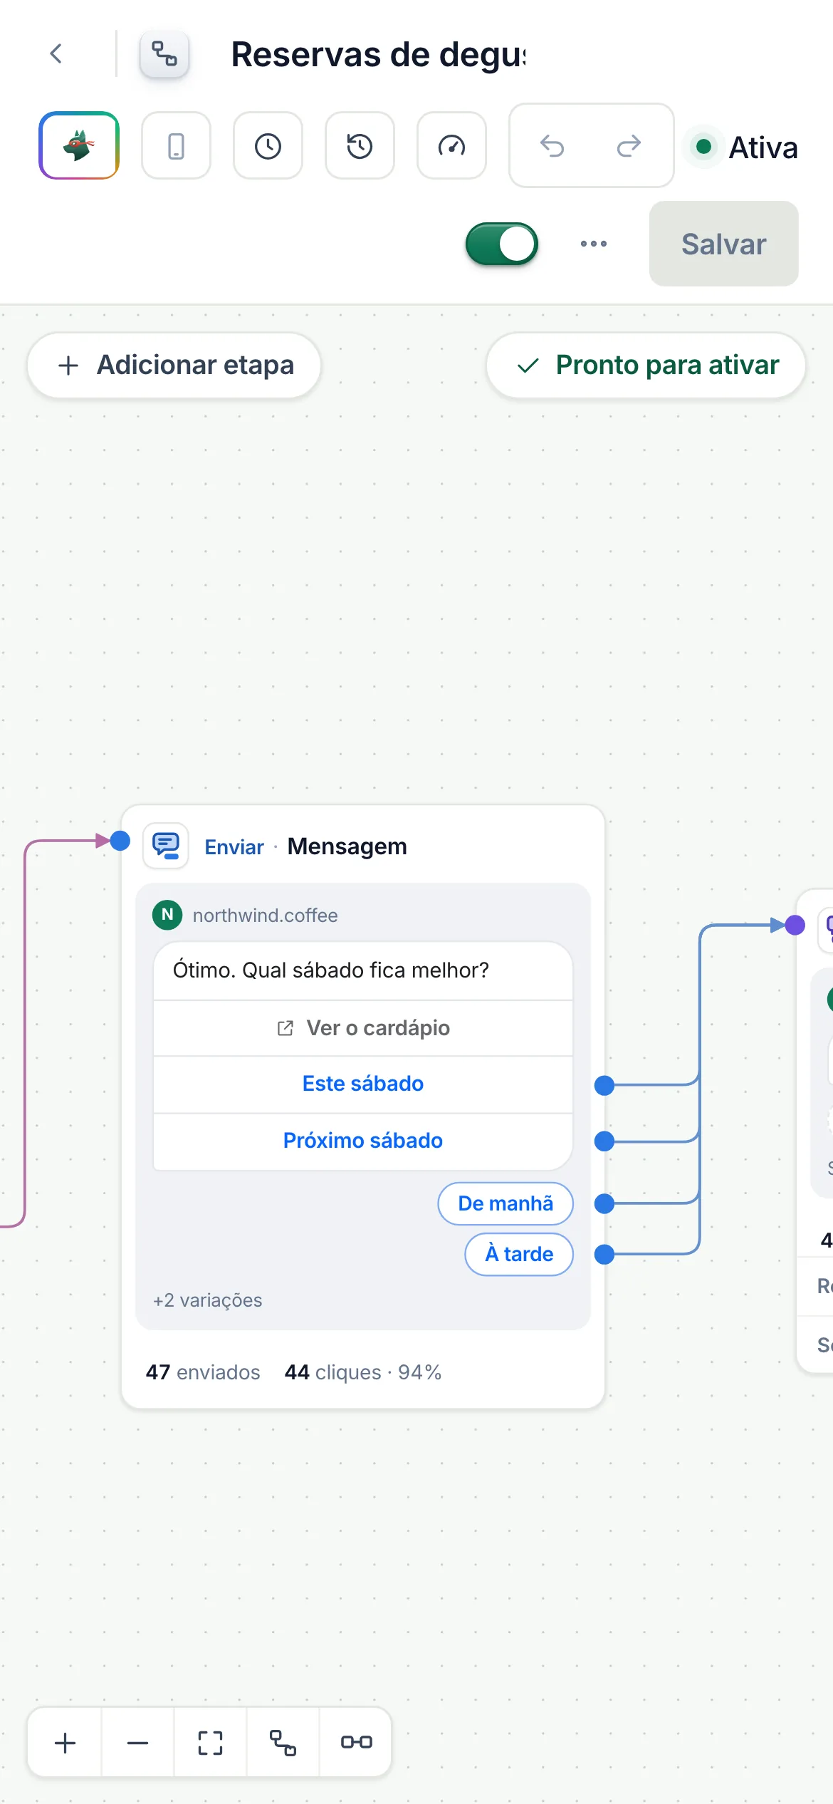Click the purple input connector of next step
The width and height of the screenshot is (833, 1804).
(x=795, y=926)
